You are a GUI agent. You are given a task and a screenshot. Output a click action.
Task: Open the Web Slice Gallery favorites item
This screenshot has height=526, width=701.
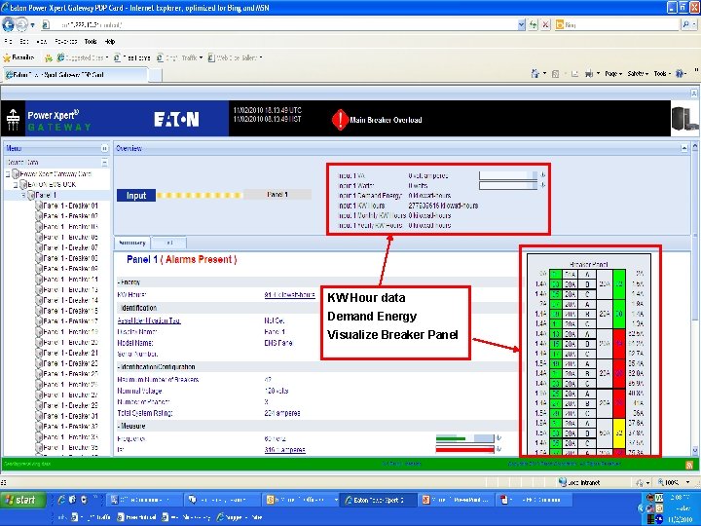coord(236,57)
